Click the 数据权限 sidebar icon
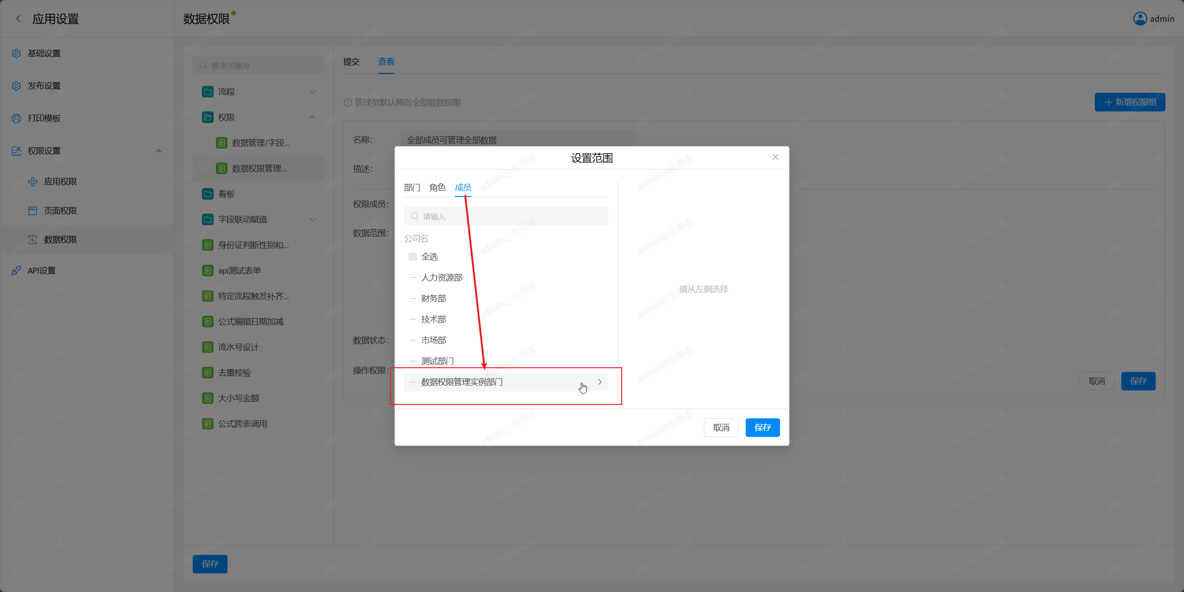The width and height of the screenshot is (1184, 592). 33,240
